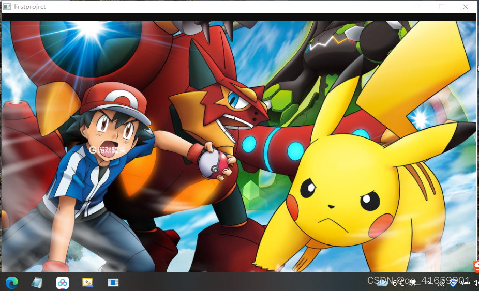Launch Baidu Netdisk from the taskbar

click(x=62, y=283)
